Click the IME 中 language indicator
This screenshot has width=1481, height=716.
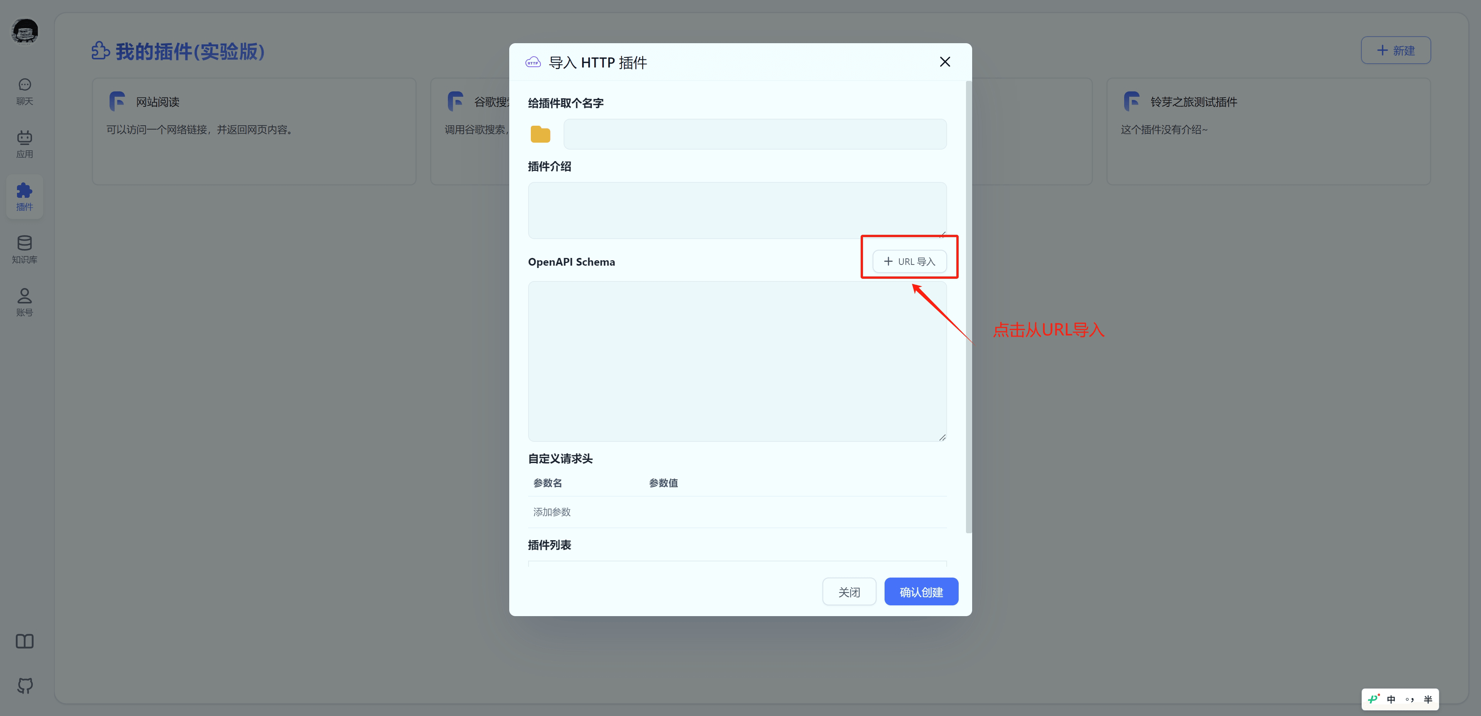pos(1391,699)
